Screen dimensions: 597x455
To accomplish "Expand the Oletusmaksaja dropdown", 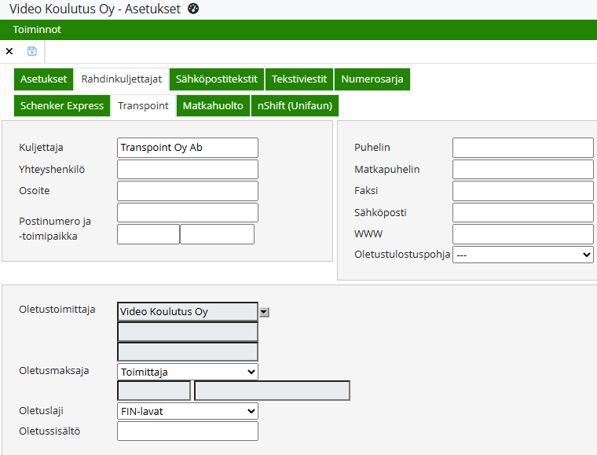I will tap(187, 372).
